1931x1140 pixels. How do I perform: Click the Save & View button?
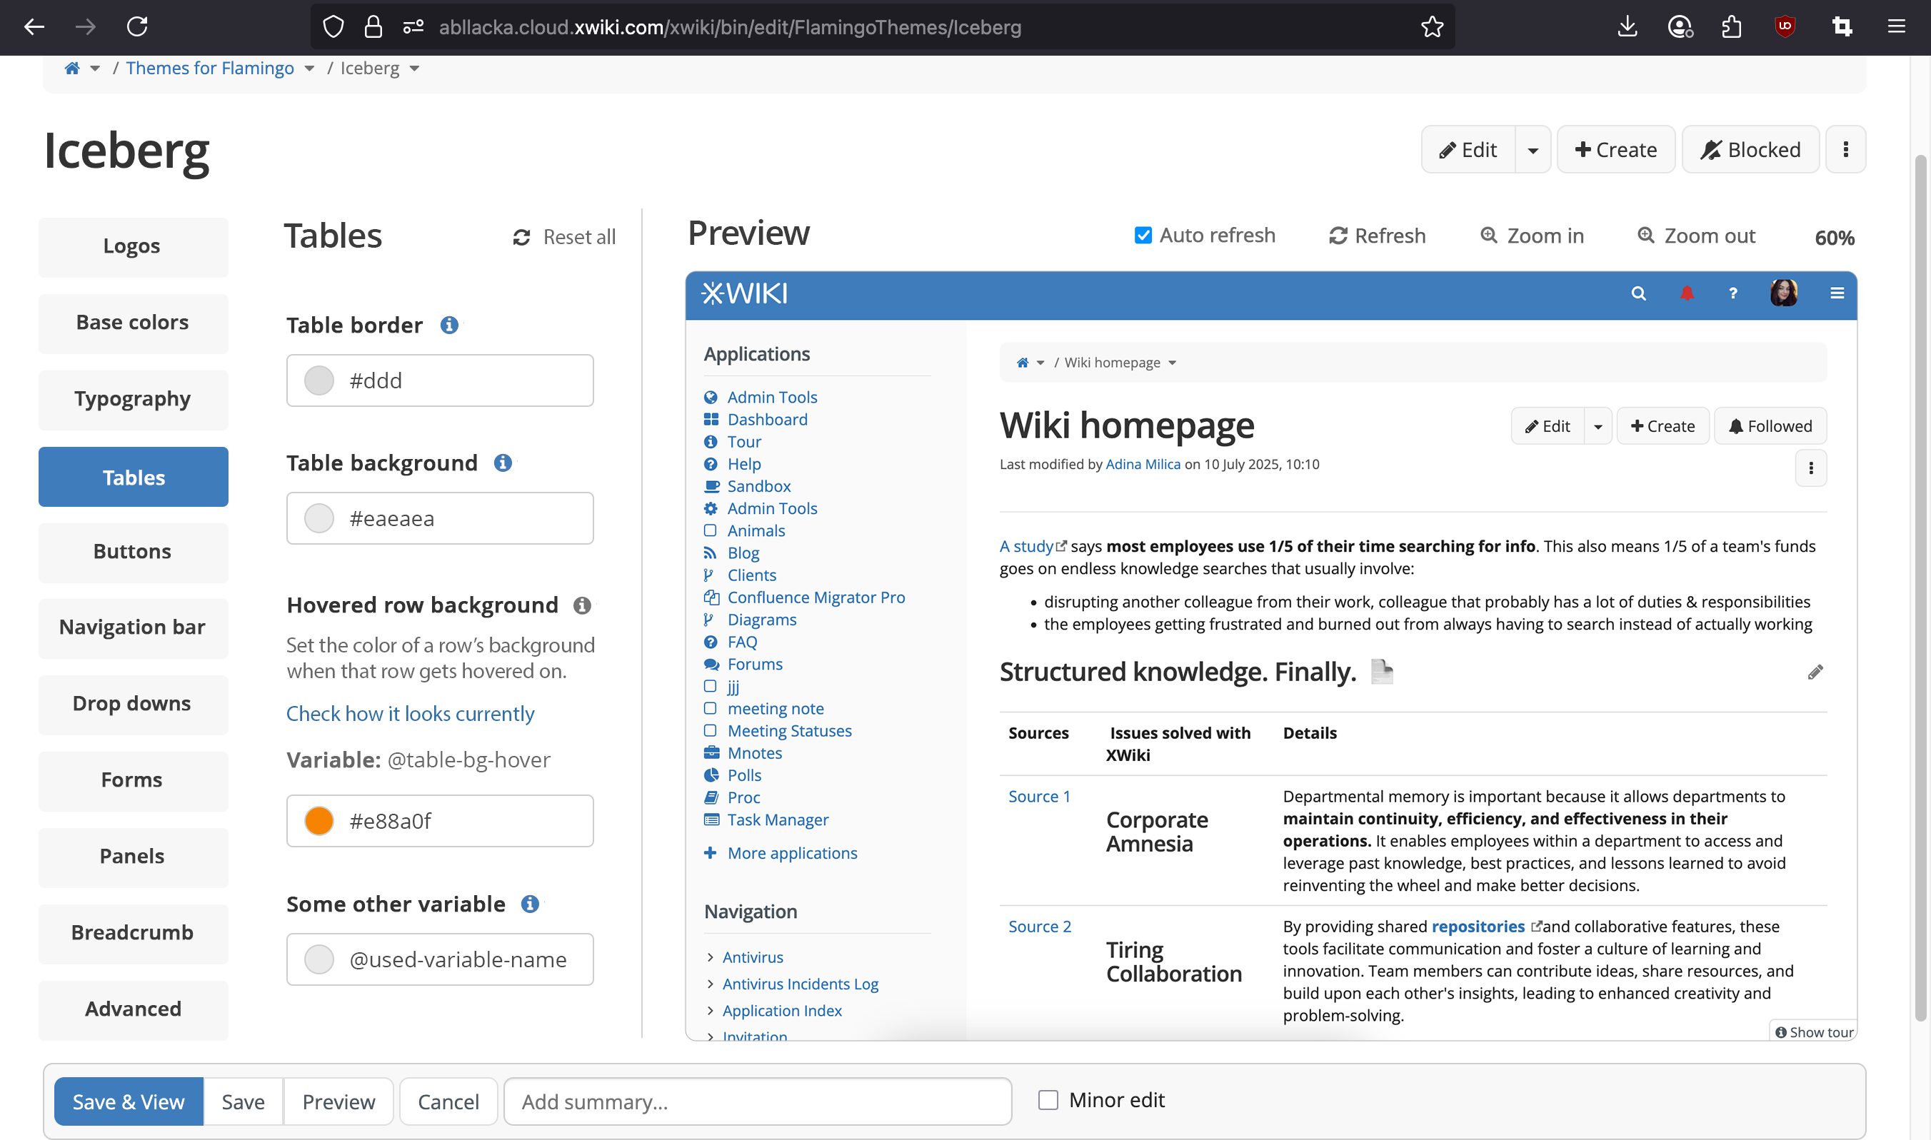129,1101
